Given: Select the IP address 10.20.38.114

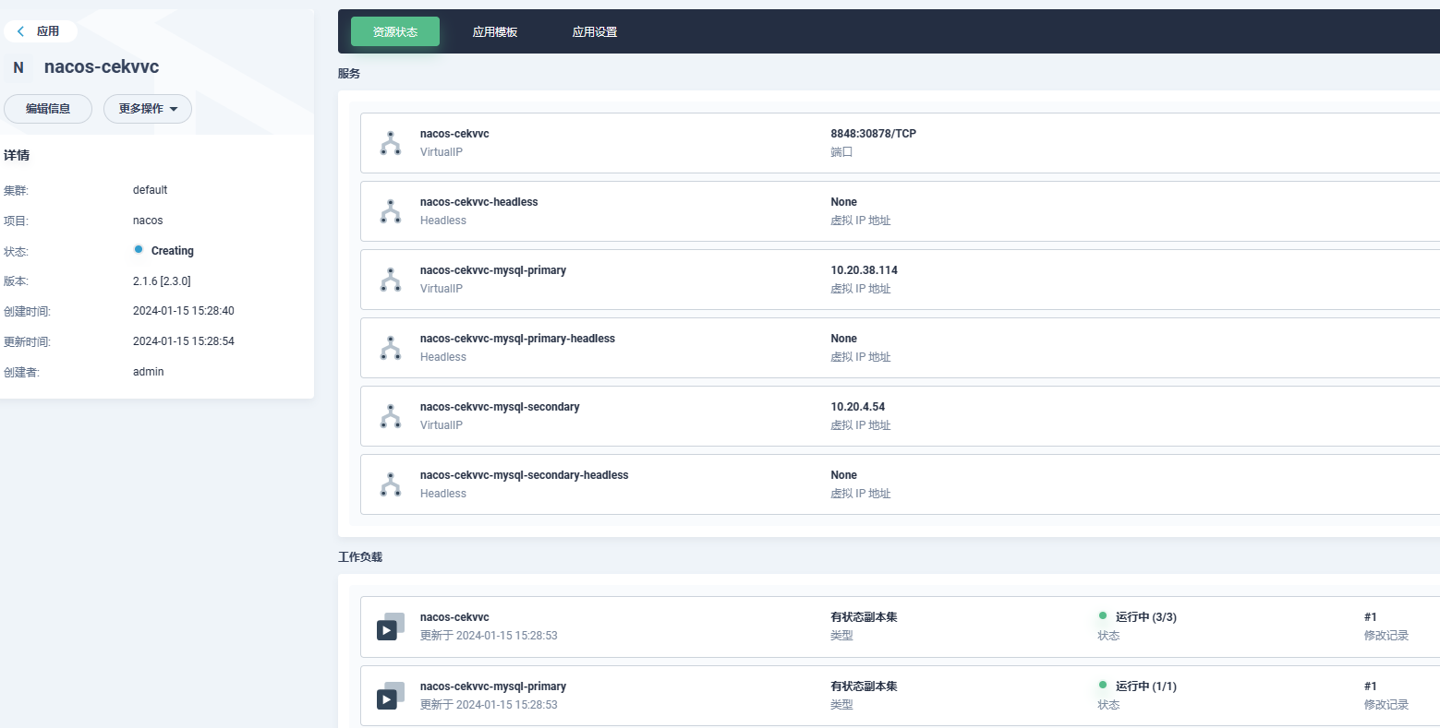Looking at the screenshot, I should (x=864, y=270).
